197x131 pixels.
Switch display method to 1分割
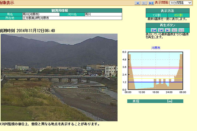pyautogui.click(x=157, y=15)
